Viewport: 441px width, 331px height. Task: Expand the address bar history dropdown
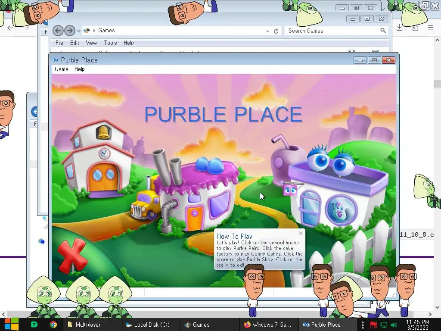267,31
